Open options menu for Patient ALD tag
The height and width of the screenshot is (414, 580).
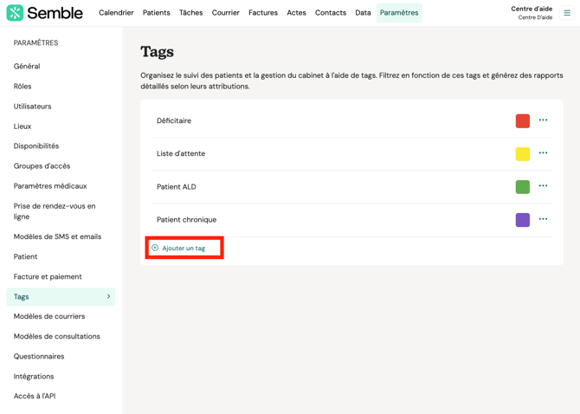pos(543,186)
